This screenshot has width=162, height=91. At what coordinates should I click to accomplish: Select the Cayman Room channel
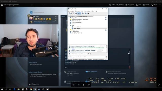pyautogui.click(x=75, y=30)
